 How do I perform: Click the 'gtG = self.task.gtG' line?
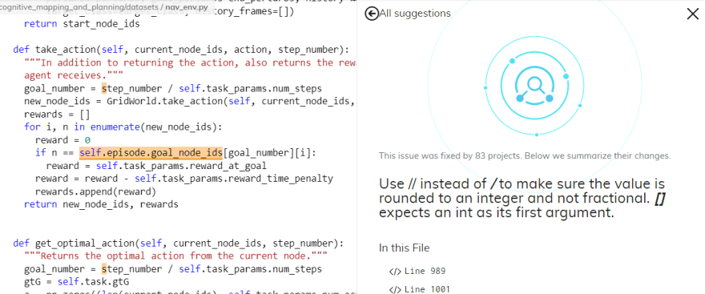click(x=77, y=282)
